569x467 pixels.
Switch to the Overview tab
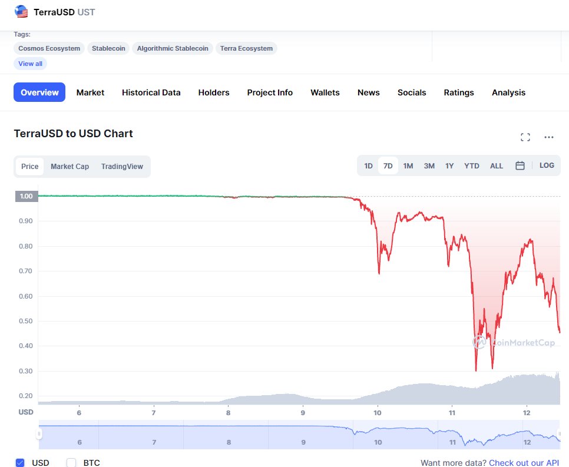39,92
